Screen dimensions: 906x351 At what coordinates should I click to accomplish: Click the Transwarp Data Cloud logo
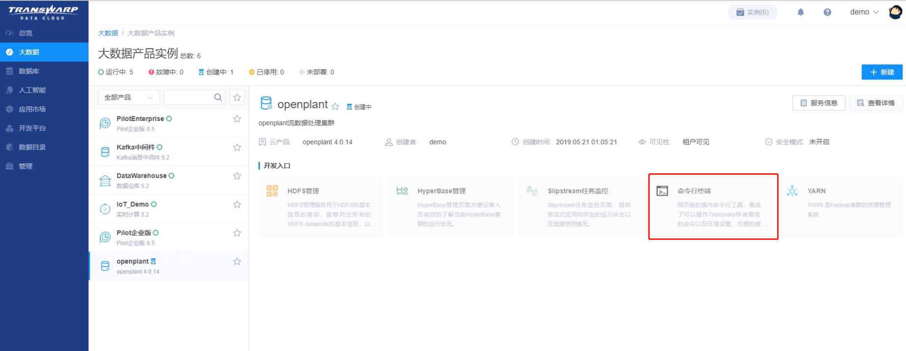(x=43, y=12)
